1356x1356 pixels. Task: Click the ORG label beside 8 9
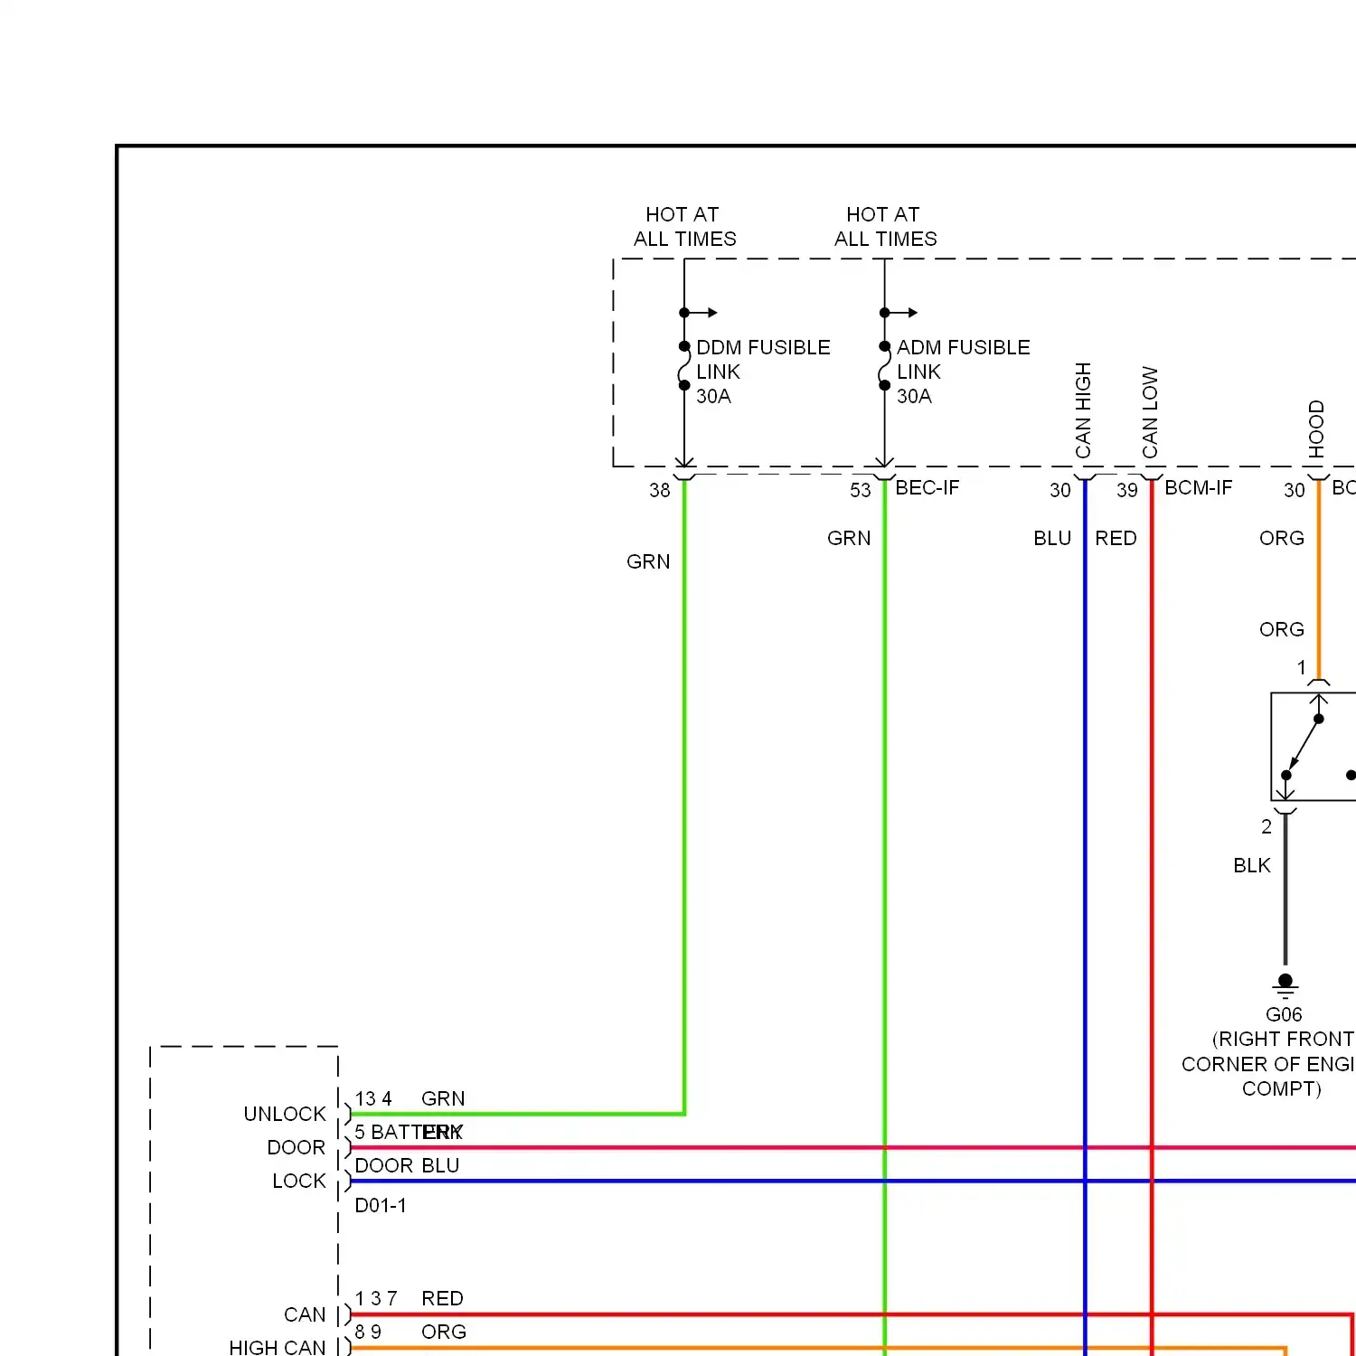tap(444, 1332)
